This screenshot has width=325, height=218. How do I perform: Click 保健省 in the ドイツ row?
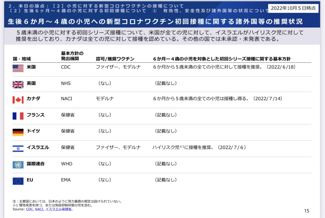pos(67,131)
